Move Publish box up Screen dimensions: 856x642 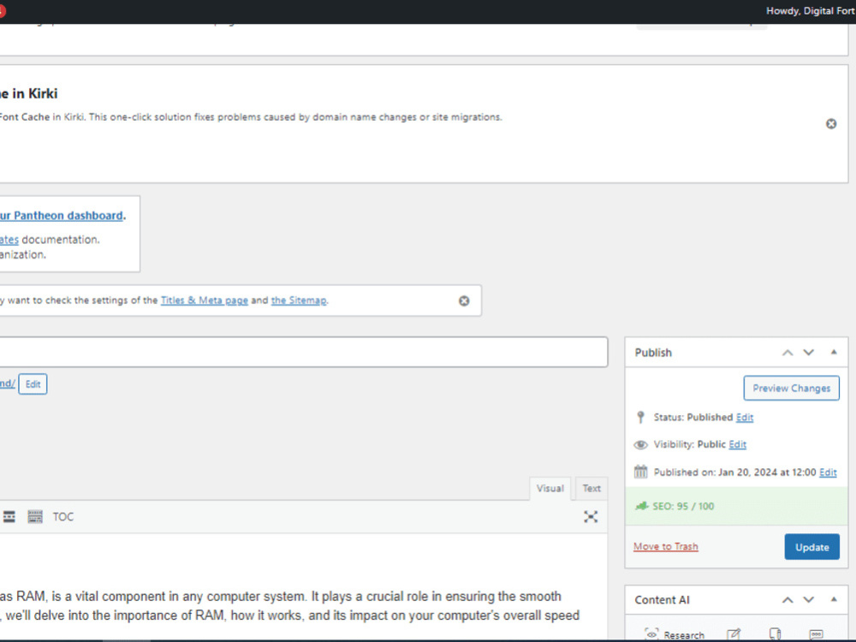click(788, 353)
